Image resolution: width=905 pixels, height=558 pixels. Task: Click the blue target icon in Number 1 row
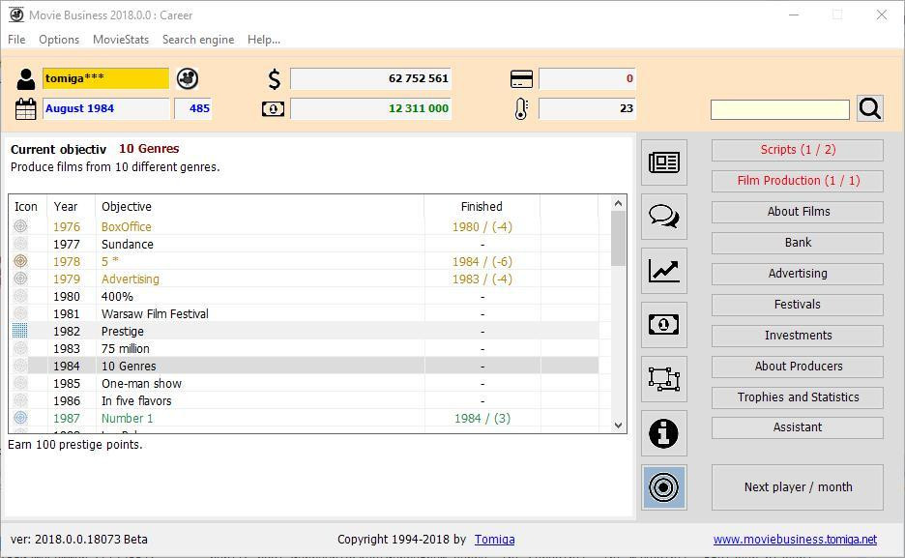tap(20, 417)
